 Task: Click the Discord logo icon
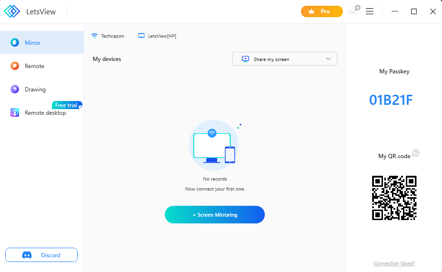tap(27, 255)
